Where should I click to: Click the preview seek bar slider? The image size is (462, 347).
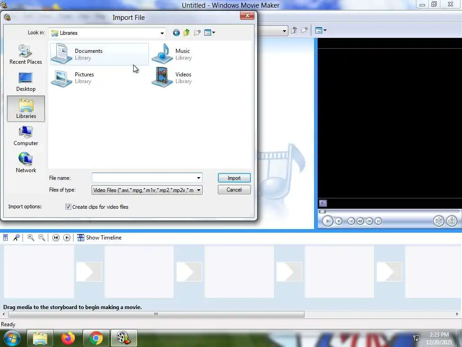pos(322,211)
